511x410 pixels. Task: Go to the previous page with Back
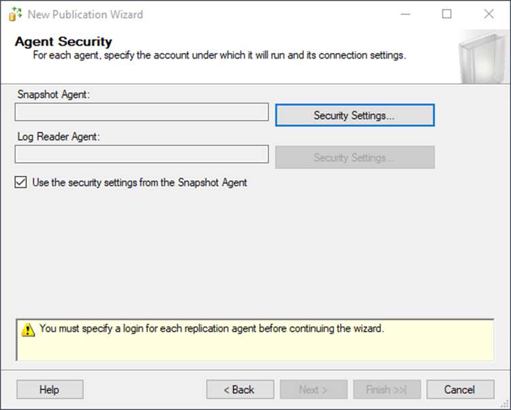[241, 390]
